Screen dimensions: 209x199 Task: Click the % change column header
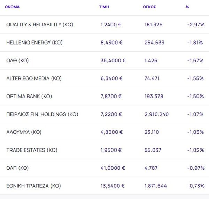(187, 7)
